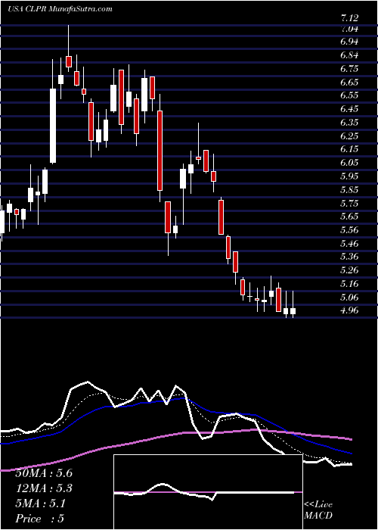This screenshot has width=378, height=530.
Task: Select the 5.85 price axis label
Action: point(349,189)
